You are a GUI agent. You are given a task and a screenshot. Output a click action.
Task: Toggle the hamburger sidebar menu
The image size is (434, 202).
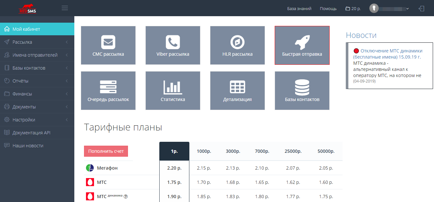[65, 8]
